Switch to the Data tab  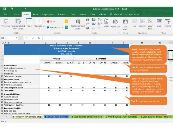[x=73, y=14]
